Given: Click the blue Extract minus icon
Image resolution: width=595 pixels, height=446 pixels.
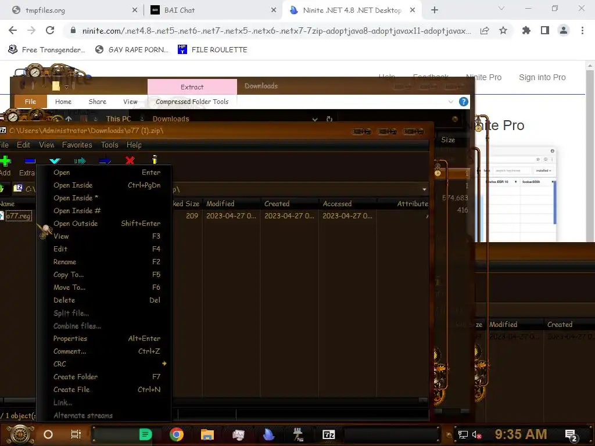Looking at the screenshot, I should pos(30,161).
